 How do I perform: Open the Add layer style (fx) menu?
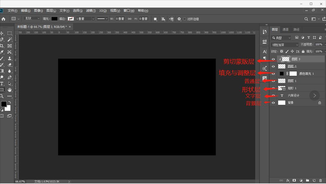288,180
